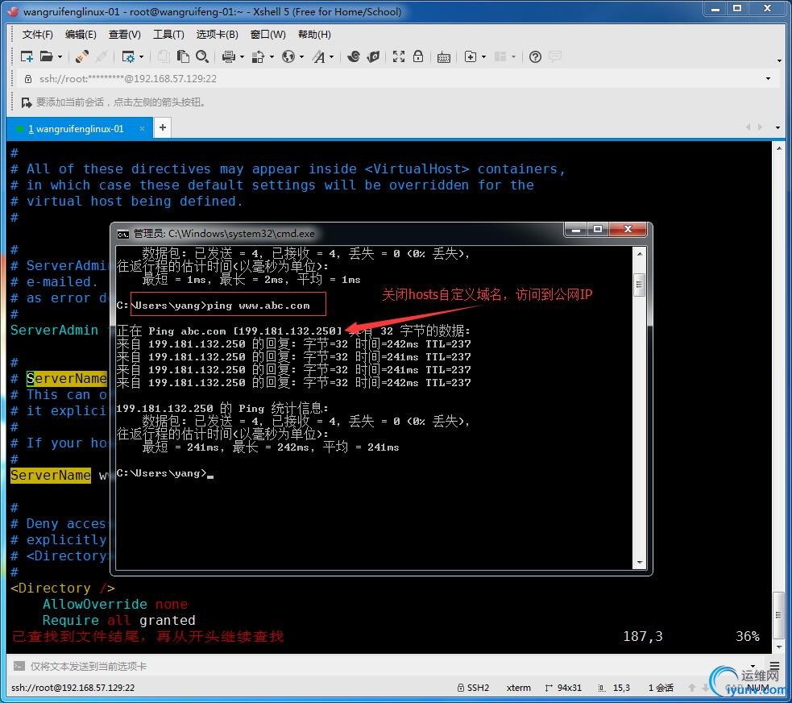Click the Lock screen padlock icon
This screenshot has height=703, width=792.
tap(417, 56)
